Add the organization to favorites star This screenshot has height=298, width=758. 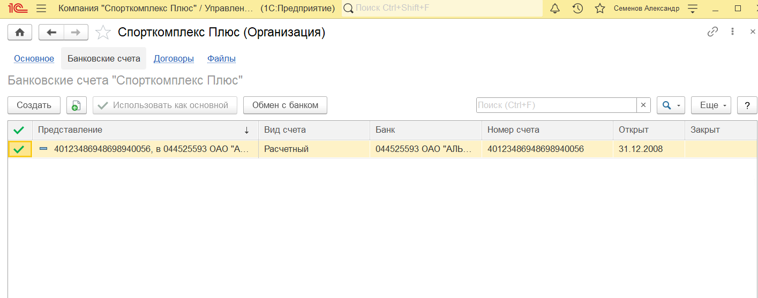tap(102, 33)
